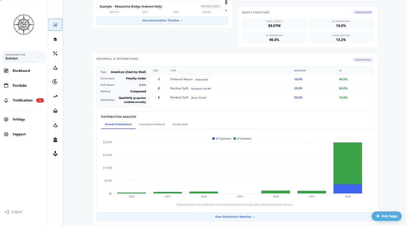
Task: Click the Compound method value
Action: click(x=138, y=91)
